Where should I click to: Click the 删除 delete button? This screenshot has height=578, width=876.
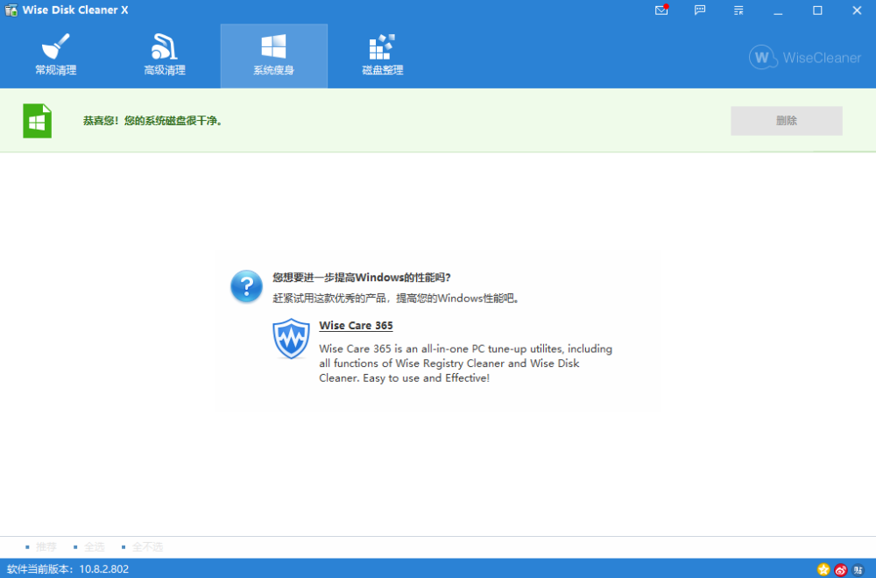click(x=786, y=121)
